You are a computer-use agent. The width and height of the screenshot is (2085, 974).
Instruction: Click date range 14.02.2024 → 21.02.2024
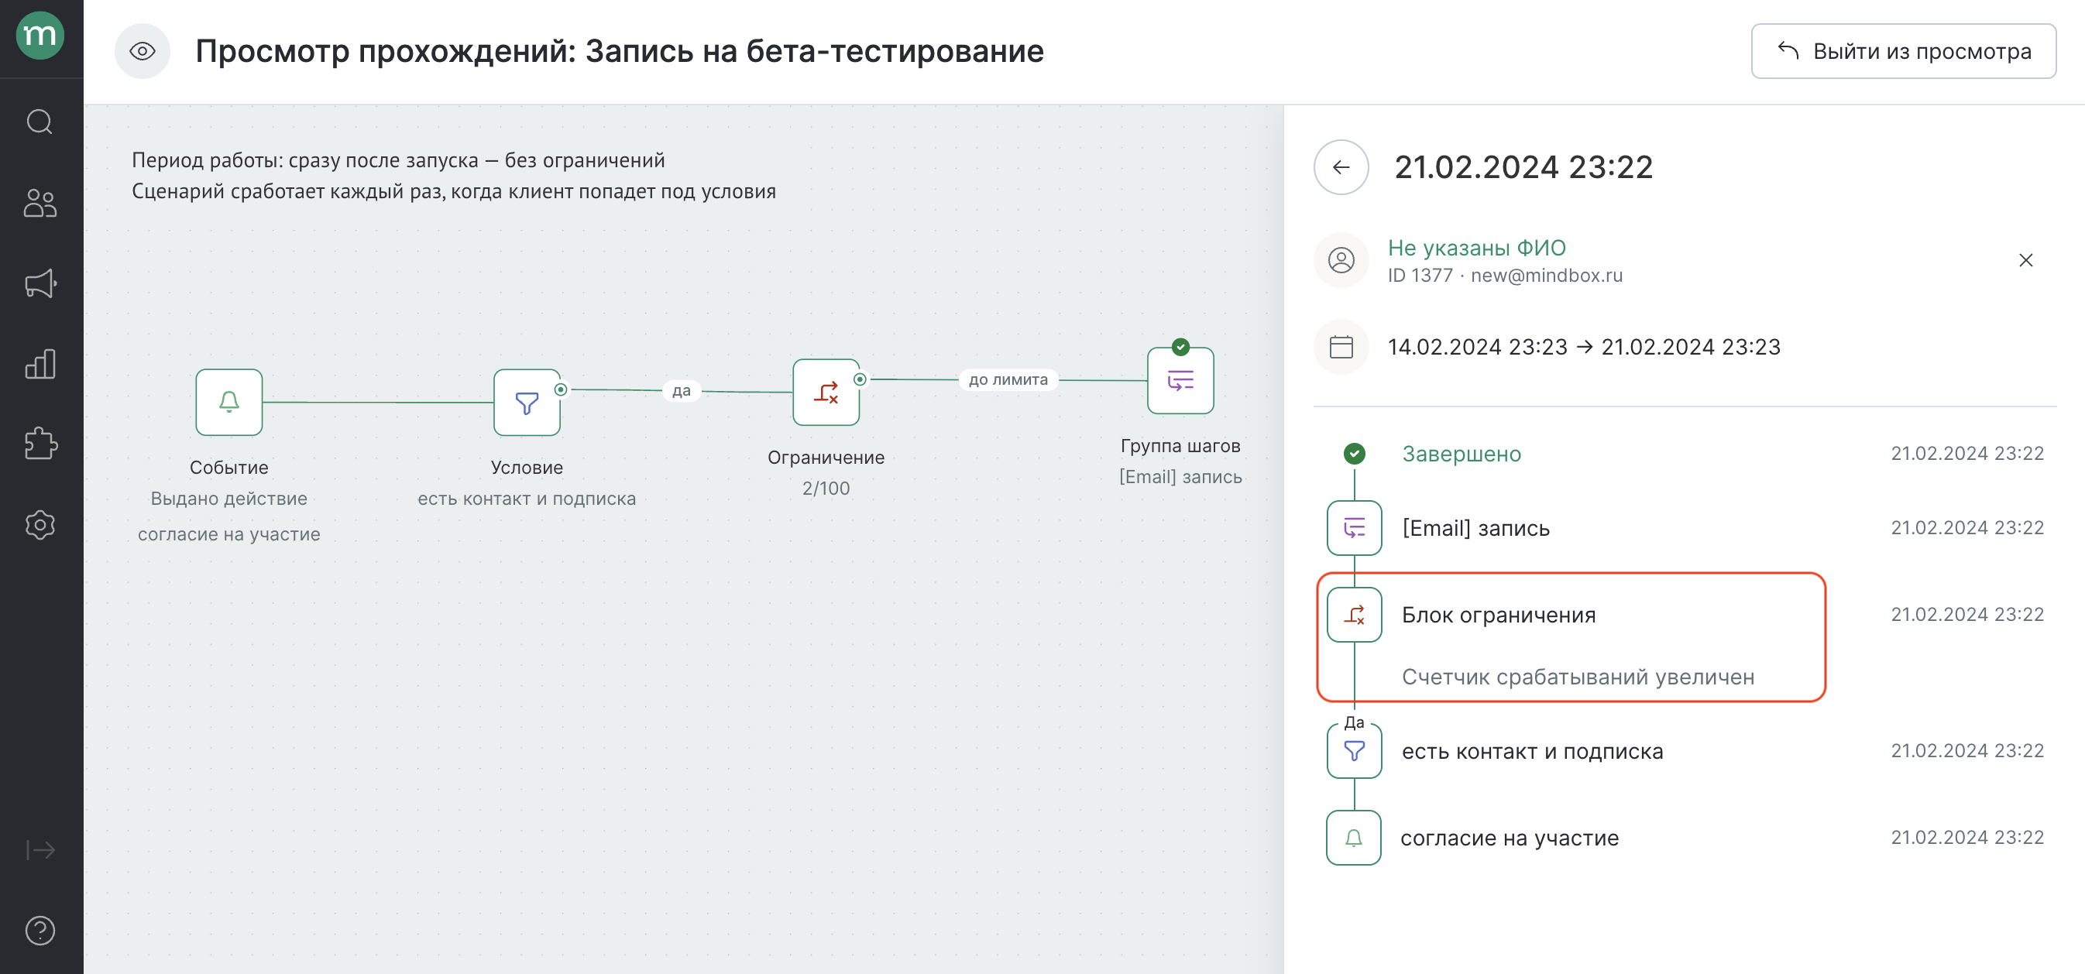tap(1583, 347)
